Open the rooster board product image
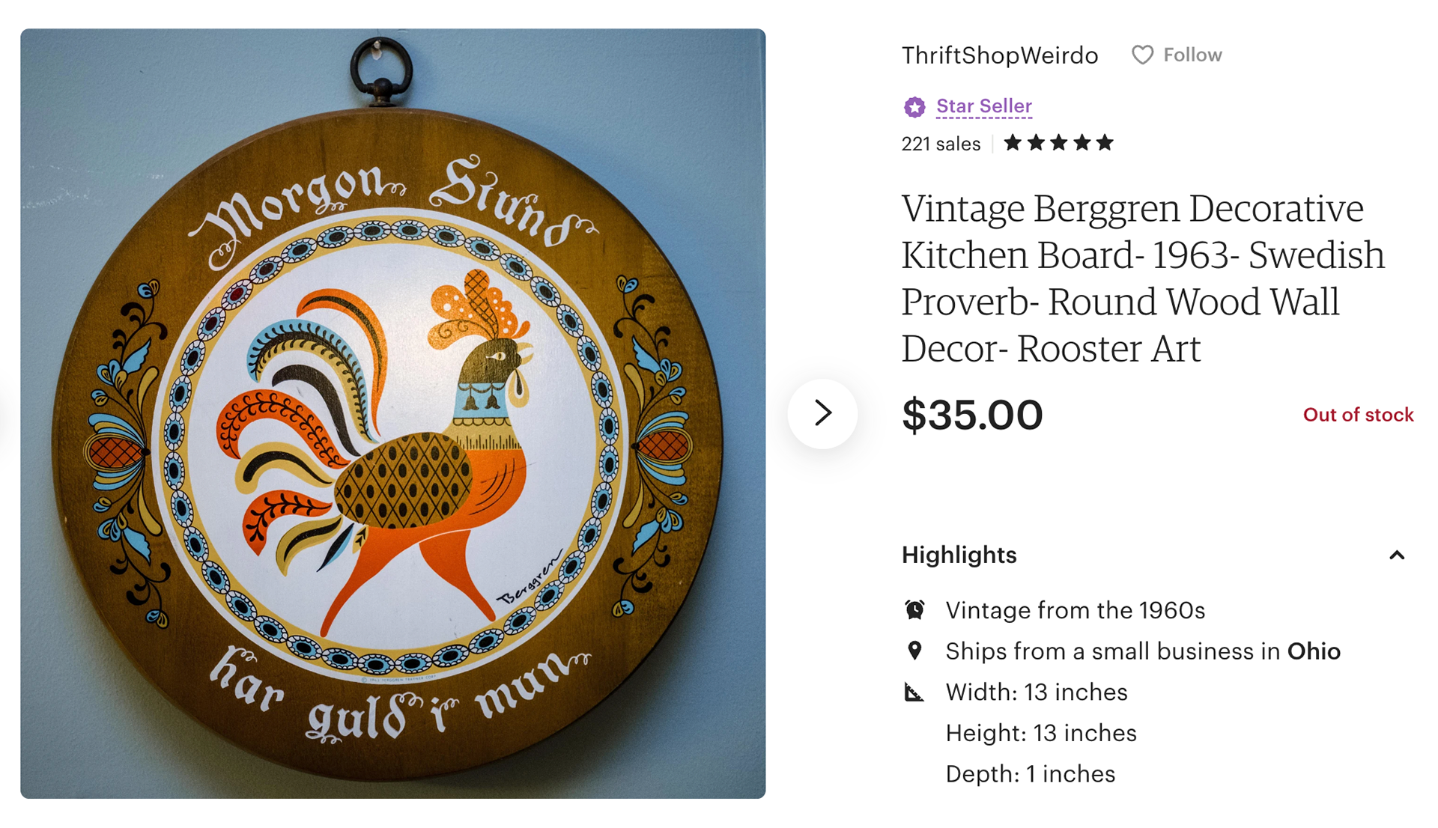 click(393, 413)
